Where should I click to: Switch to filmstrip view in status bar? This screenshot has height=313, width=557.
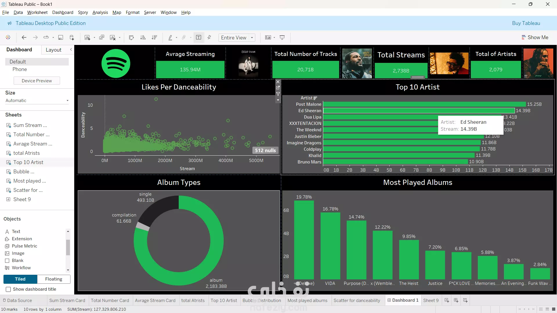(547, 309)
